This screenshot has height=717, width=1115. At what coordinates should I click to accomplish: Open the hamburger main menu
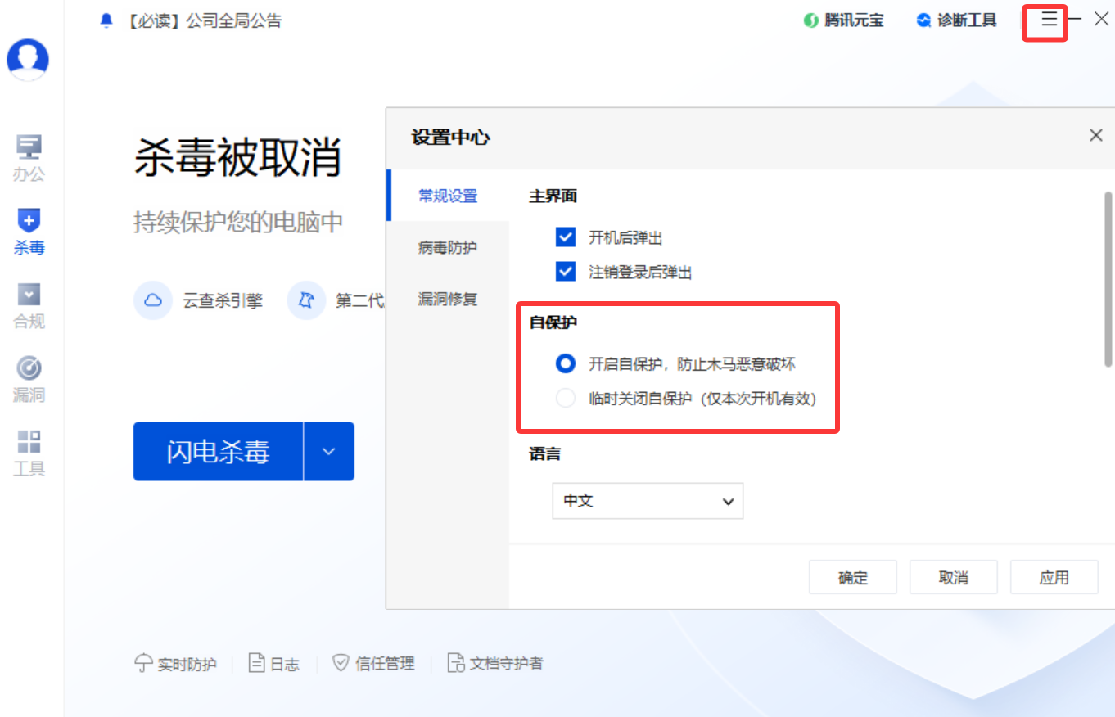(1049, 20)
